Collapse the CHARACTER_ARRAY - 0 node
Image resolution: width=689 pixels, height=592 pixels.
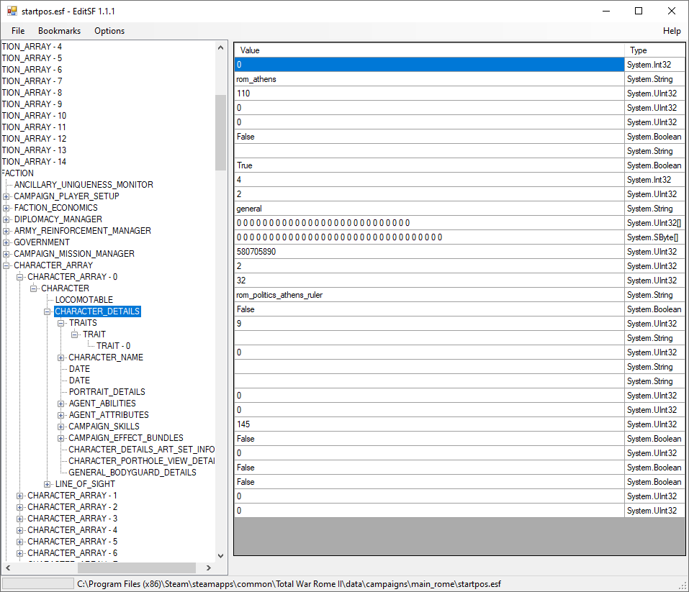point(19,277)
